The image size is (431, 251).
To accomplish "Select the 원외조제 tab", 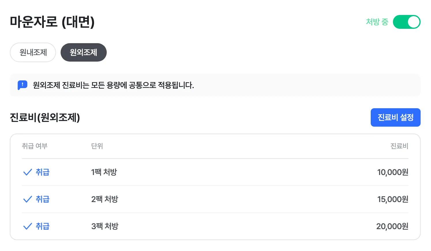I will (84, 52).
